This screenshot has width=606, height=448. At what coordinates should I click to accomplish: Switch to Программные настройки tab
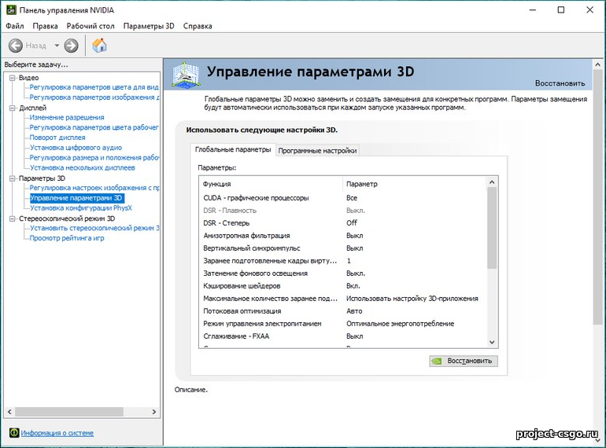tap(317, 150)
